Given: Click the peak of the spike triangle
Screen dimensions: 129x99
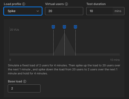Looking at the screenshot, I should pyautogui.click(x=64, y=33).
